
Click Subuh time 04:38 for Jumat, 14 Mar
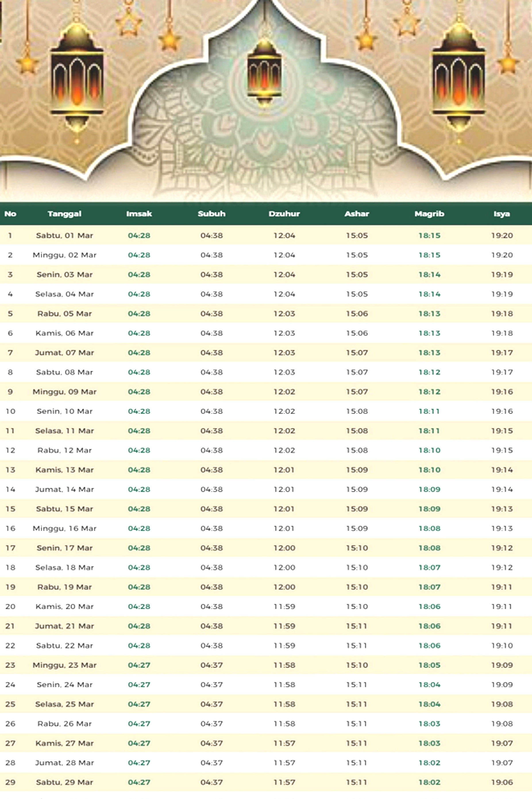click(212, 490)
